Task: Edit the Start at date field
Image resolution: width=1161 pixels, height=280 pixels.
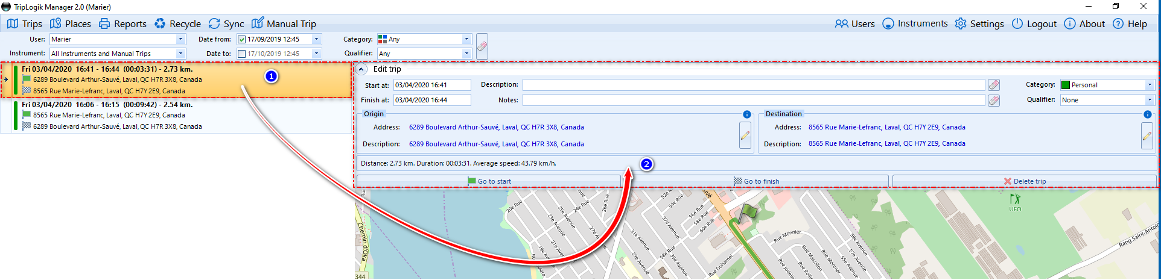Action: (432, 85)
